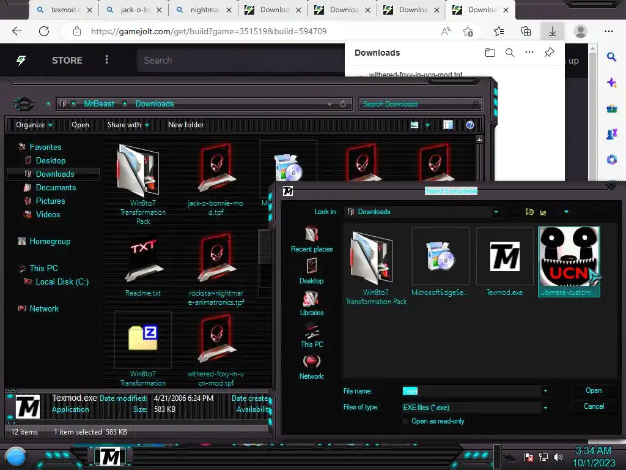The width and height of the screenshot is (626, 470).
Task: Click the Game Jolt lightning logo
Action: point(21,61)
